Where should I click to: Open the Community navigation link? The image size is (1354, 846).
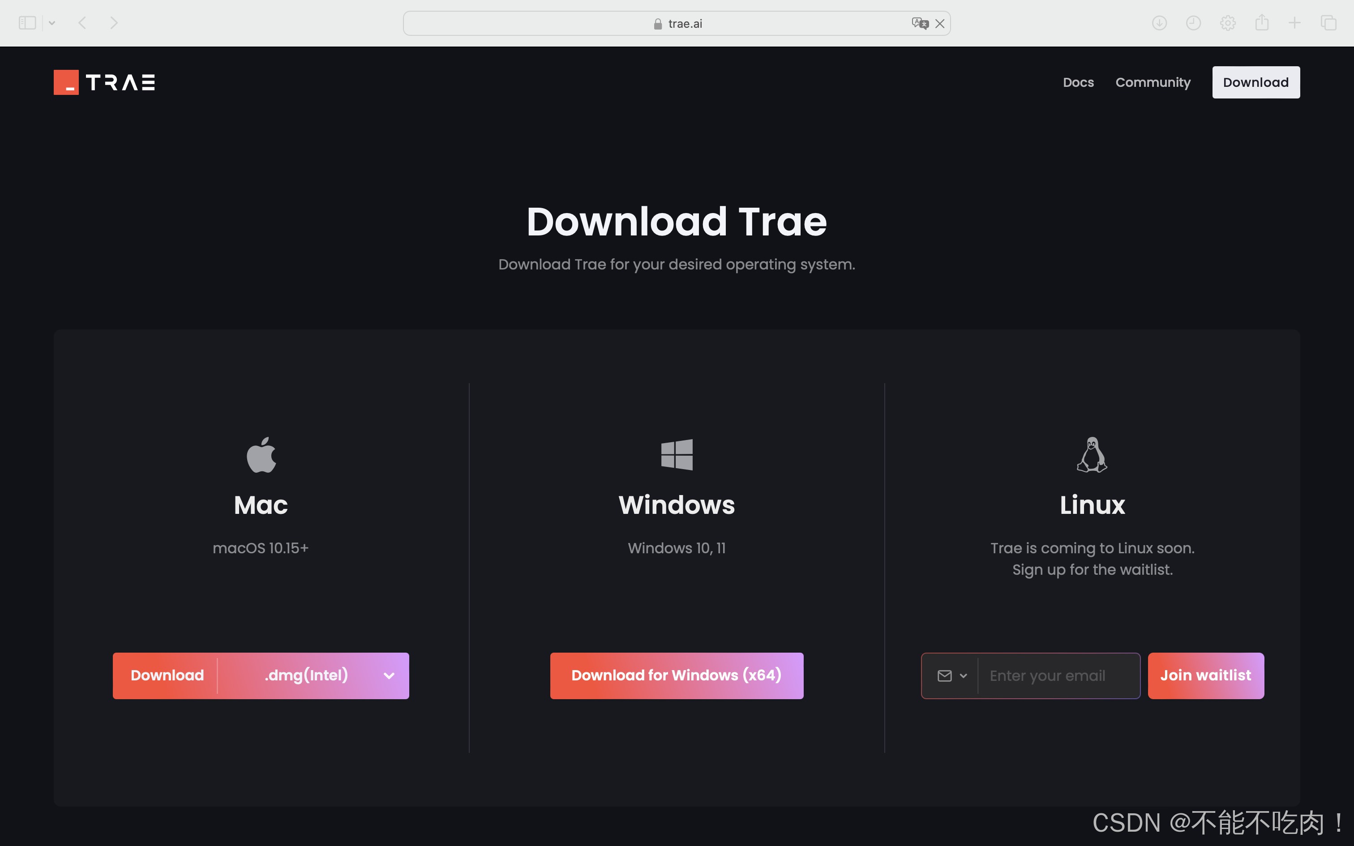[1153, 82]
